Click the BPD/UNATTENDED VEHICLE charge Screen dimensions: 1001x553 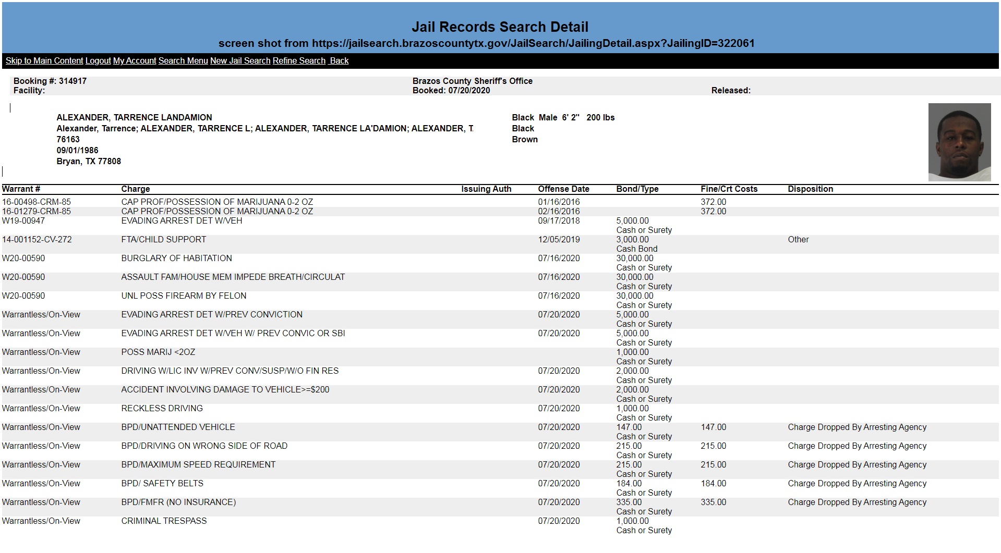click(178, 427)
